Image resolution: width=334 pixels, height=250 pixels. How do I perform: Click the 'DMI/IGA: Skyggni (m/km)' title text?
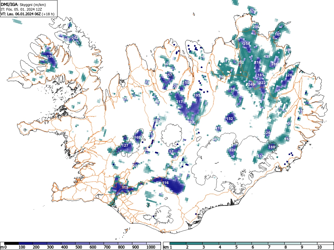click(x=23, y=4)
